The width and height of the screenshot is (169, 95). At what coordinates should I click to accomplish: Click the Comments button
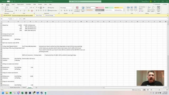pyautogui.click(x=157, y=4)
